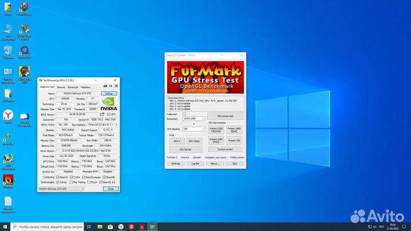This screenshot has height=231, width=411.
Task: Click the GPU-Z hamburger menu icon
Action: coord(115,87)
